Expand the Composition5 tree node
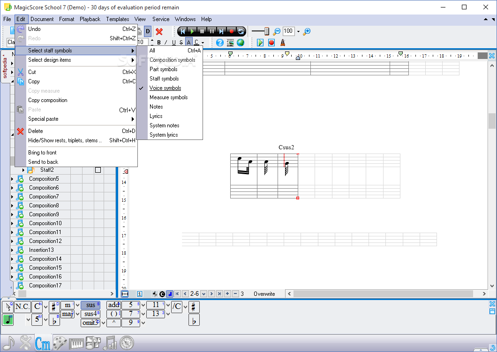 click(12, 179)
